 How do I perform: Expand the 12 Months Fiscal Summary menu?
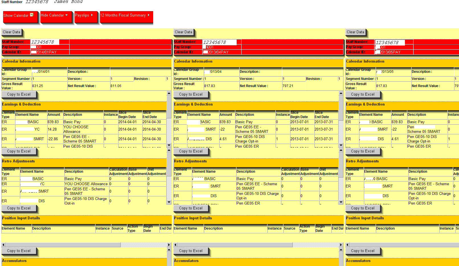coord(148,15)
